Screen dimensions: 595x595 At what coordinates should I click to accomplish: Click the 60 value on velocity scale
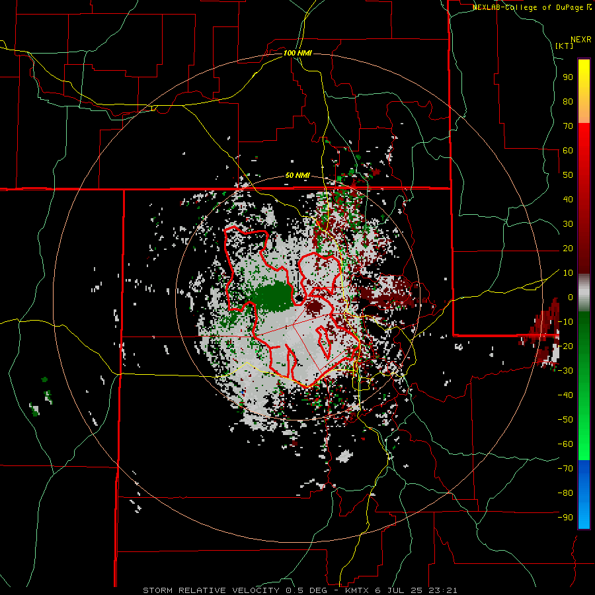(x=568, y=150)
